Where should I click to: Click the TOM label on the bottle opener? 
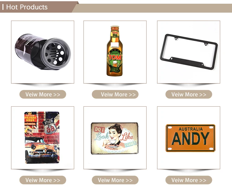tap(115, 57)
